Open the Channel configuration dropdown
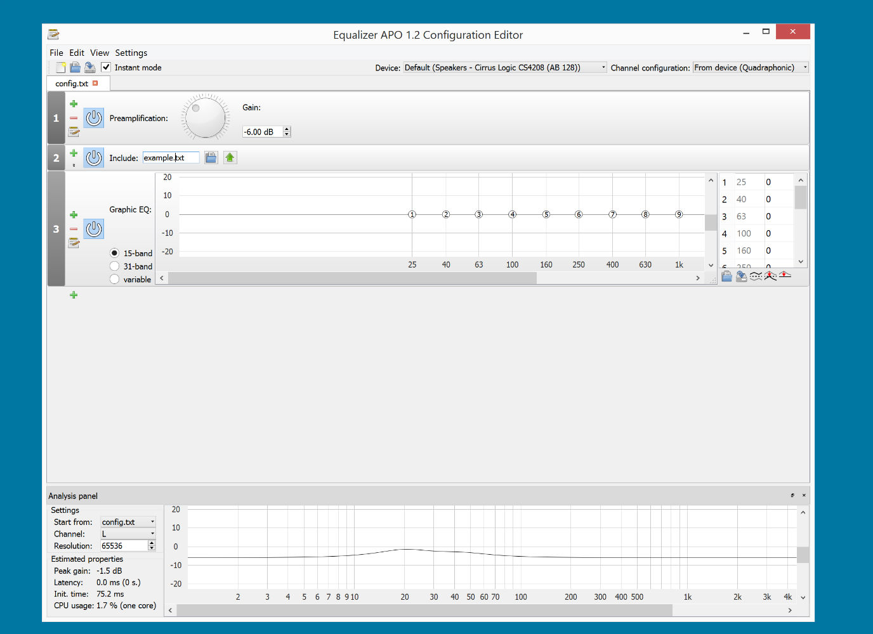 point(751,67)
